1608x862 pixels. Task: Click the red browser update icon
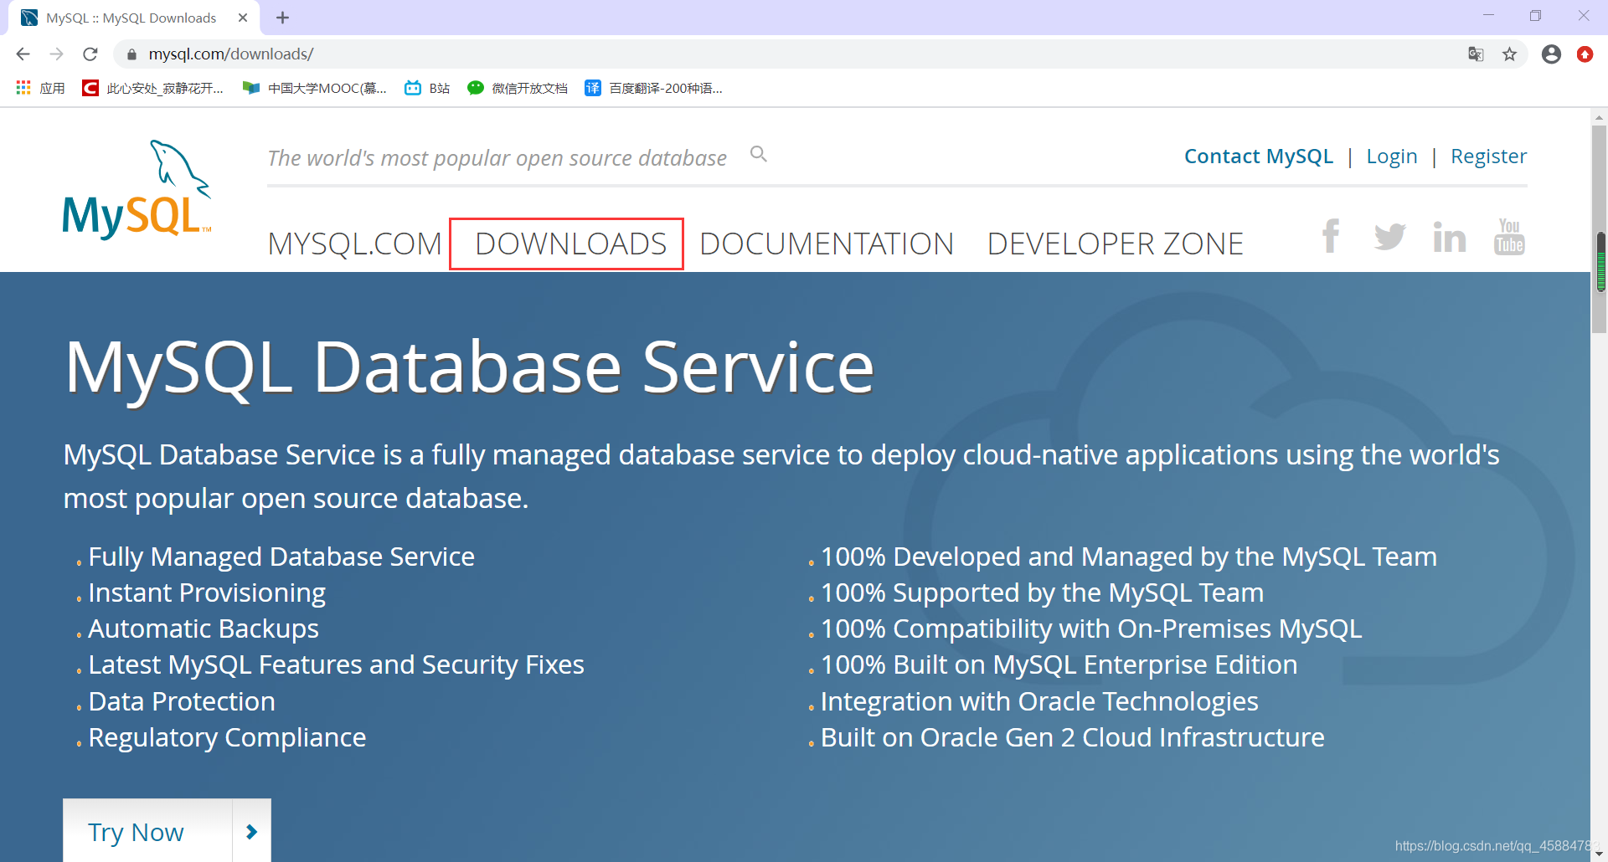click(x=1585, y=54)
